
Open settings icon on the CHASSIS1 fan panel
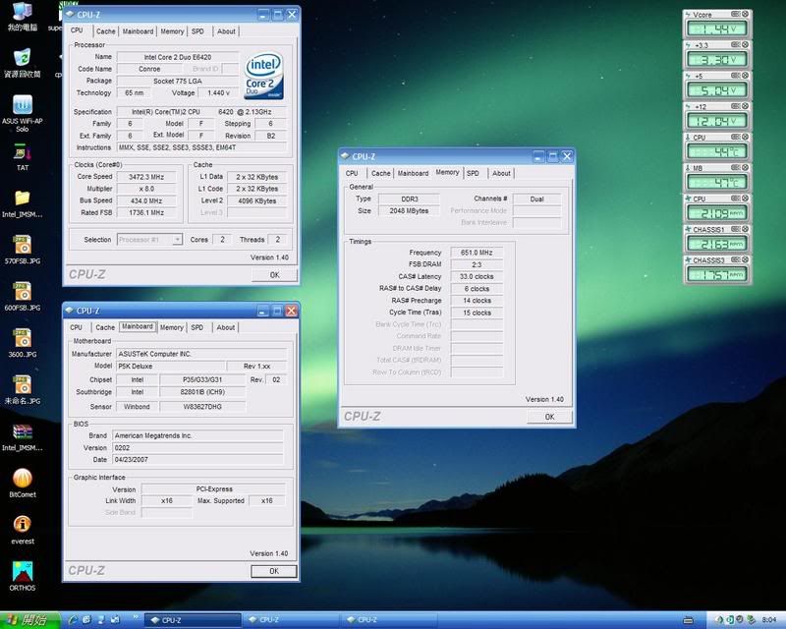tap(735, 229)
